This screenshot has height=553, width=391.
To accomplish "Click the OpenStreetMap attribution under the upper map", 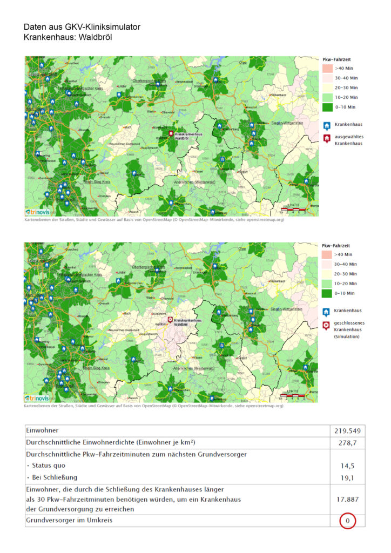I will coord(154,220).
